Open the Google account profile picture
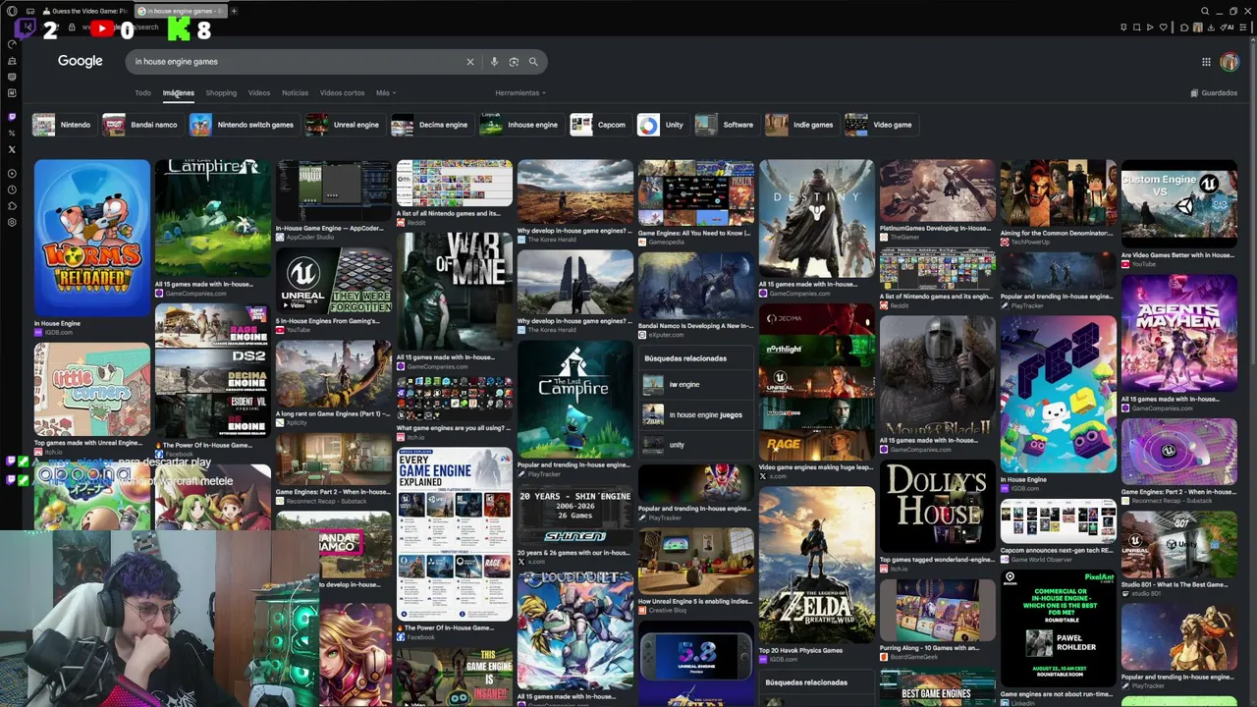1257x707 pixels. 1230,62
